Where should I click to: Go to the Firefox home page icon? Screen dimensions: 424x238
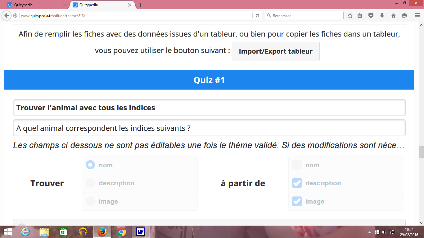[393, 15]
